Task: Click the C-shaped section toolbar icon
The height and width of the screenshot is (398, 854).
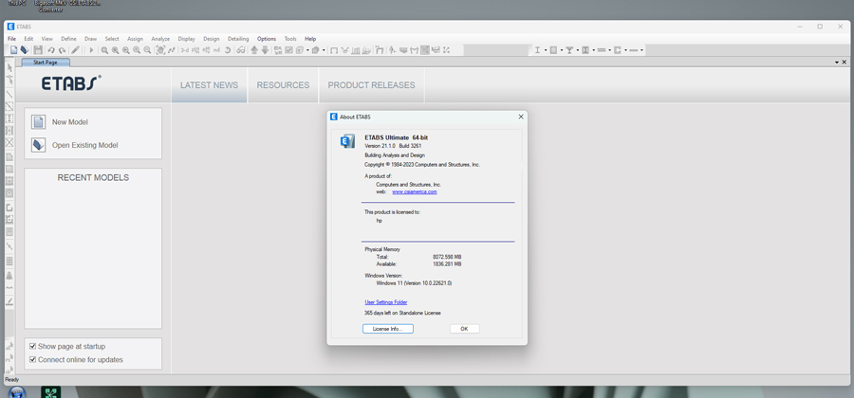Action: [618, 50]
